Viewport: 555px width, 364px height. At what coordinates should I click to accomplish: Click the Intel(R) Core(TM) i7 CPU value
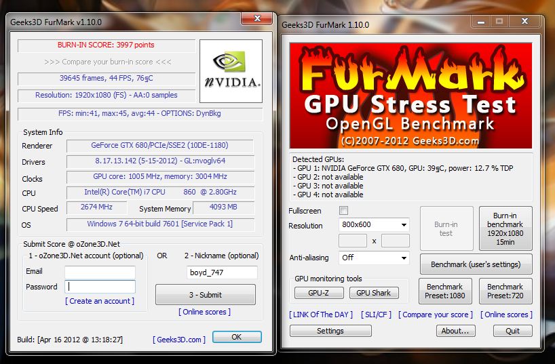click(x=160, y=192)
